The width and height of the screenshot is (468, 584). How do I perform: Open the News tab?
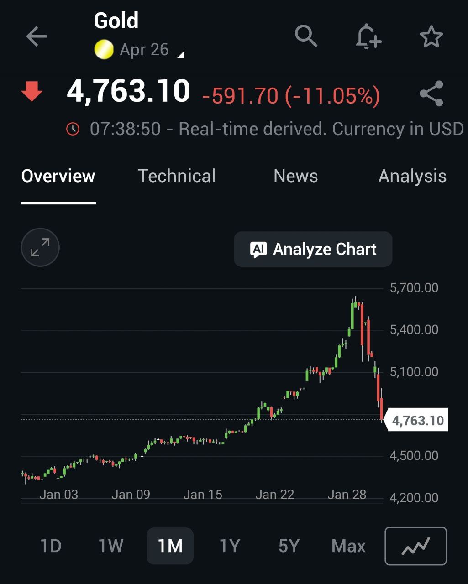tap(295, 176)
